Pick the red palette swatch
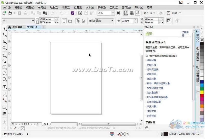This screenshot has width=205, height=139. point(202,96)
